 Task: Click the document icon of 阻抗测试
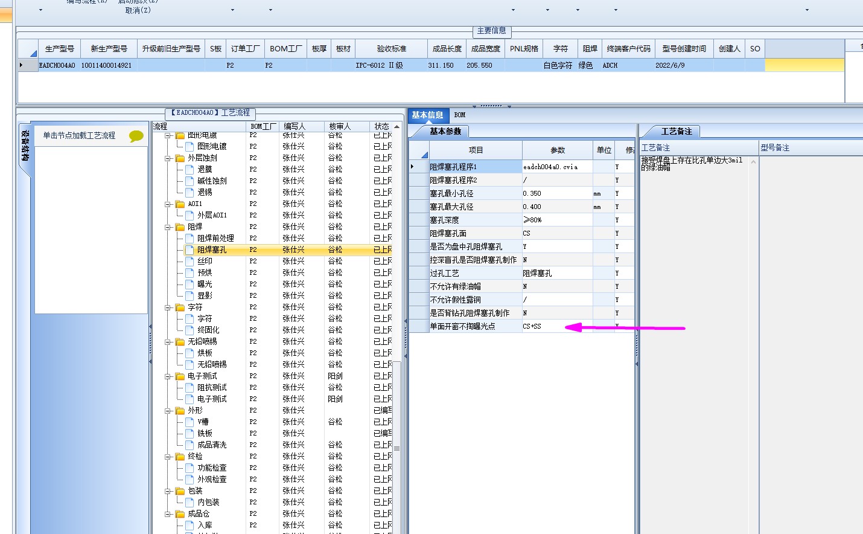pyautogui.click(x=189, y=388)
